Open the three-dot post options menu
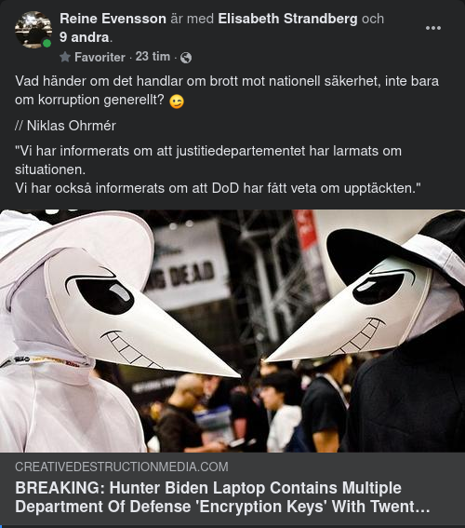465x528 pixels. 433,28
